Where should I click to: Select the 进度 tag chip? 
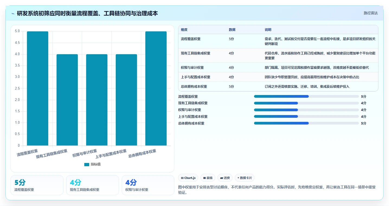tap(225, 178)
